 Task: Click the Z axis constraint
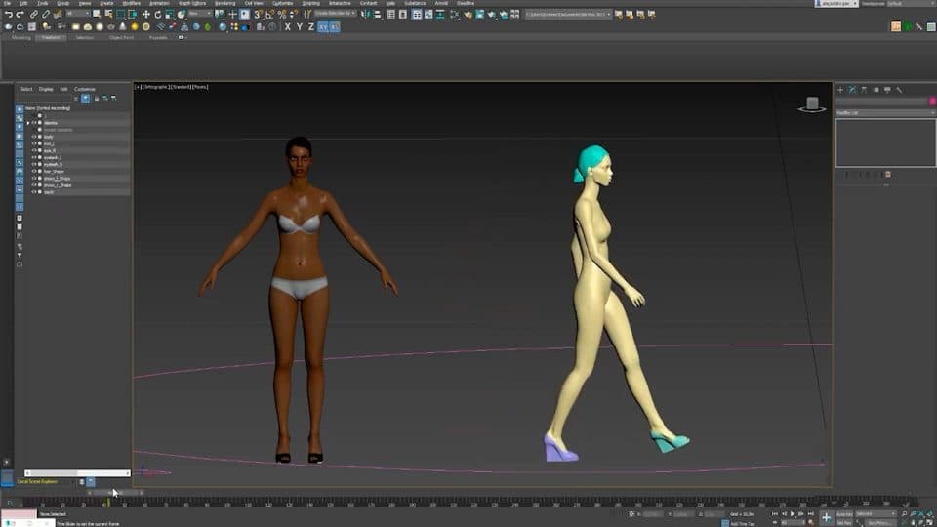click(310, 27)
